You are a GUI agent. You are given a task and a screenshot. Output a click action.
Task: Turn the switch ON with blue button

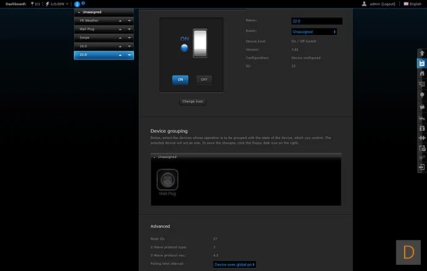pos(180,80)
